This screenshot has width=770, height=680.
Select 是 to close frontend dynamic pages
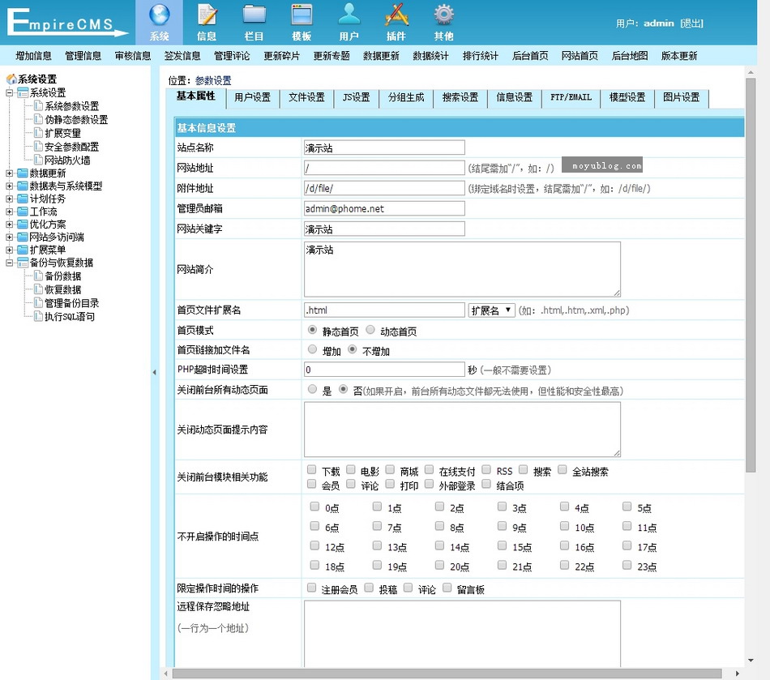[x=312, y=389]
